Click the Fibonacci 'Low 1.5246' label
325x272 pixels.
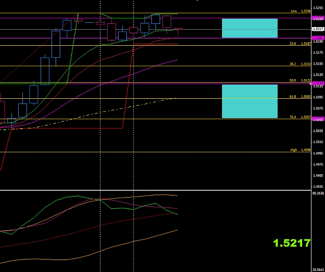point(301,11)
